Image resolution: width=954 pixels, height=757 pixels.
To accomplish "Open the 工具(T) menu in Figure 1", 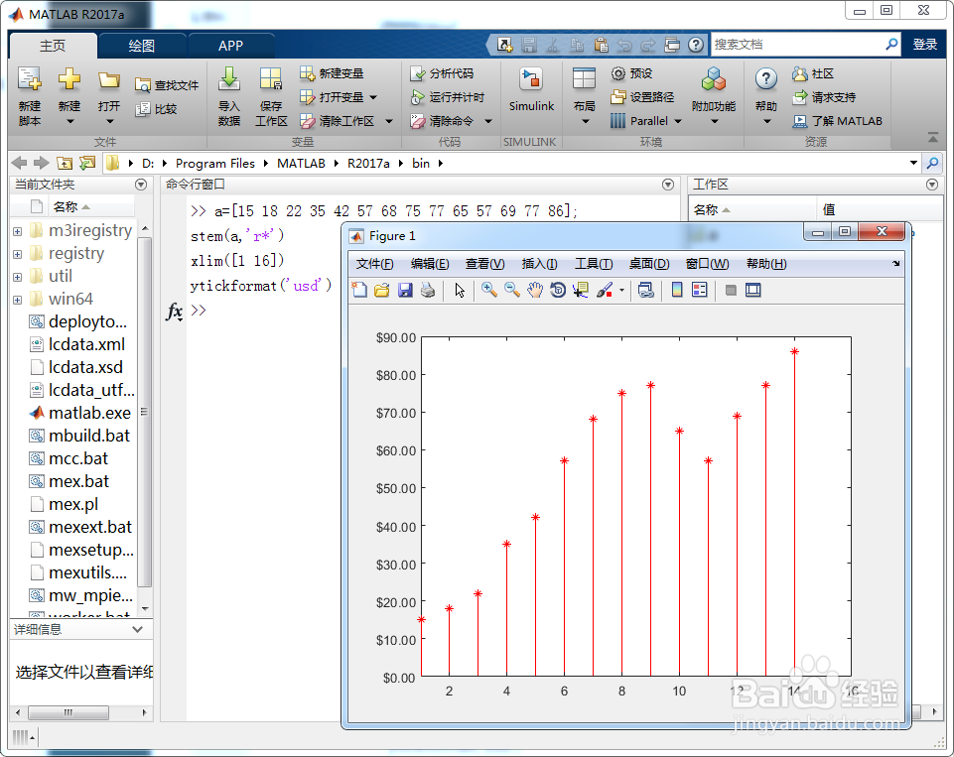I will coord(594,264).
